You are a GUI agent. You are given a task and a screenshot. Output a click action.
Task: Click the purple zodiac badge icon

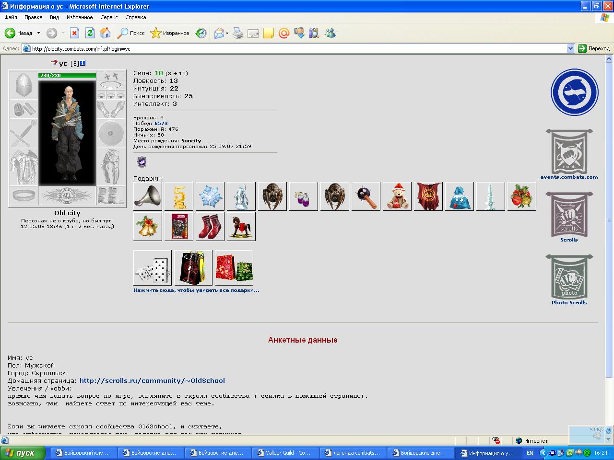[141, 162]
